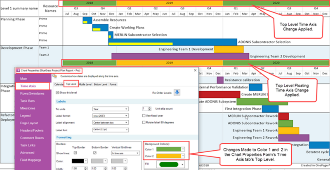Click the Resource Names column header
Screen dimensions: 330x170
coord(51,8)
